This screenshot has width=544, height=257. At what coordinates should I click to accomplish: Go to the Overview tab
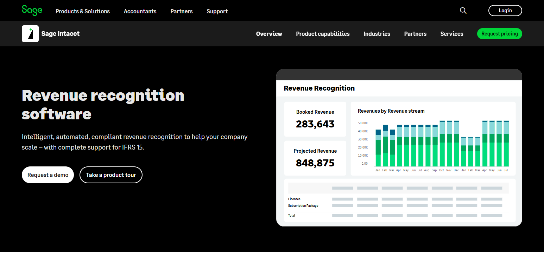tap(269, 34)
